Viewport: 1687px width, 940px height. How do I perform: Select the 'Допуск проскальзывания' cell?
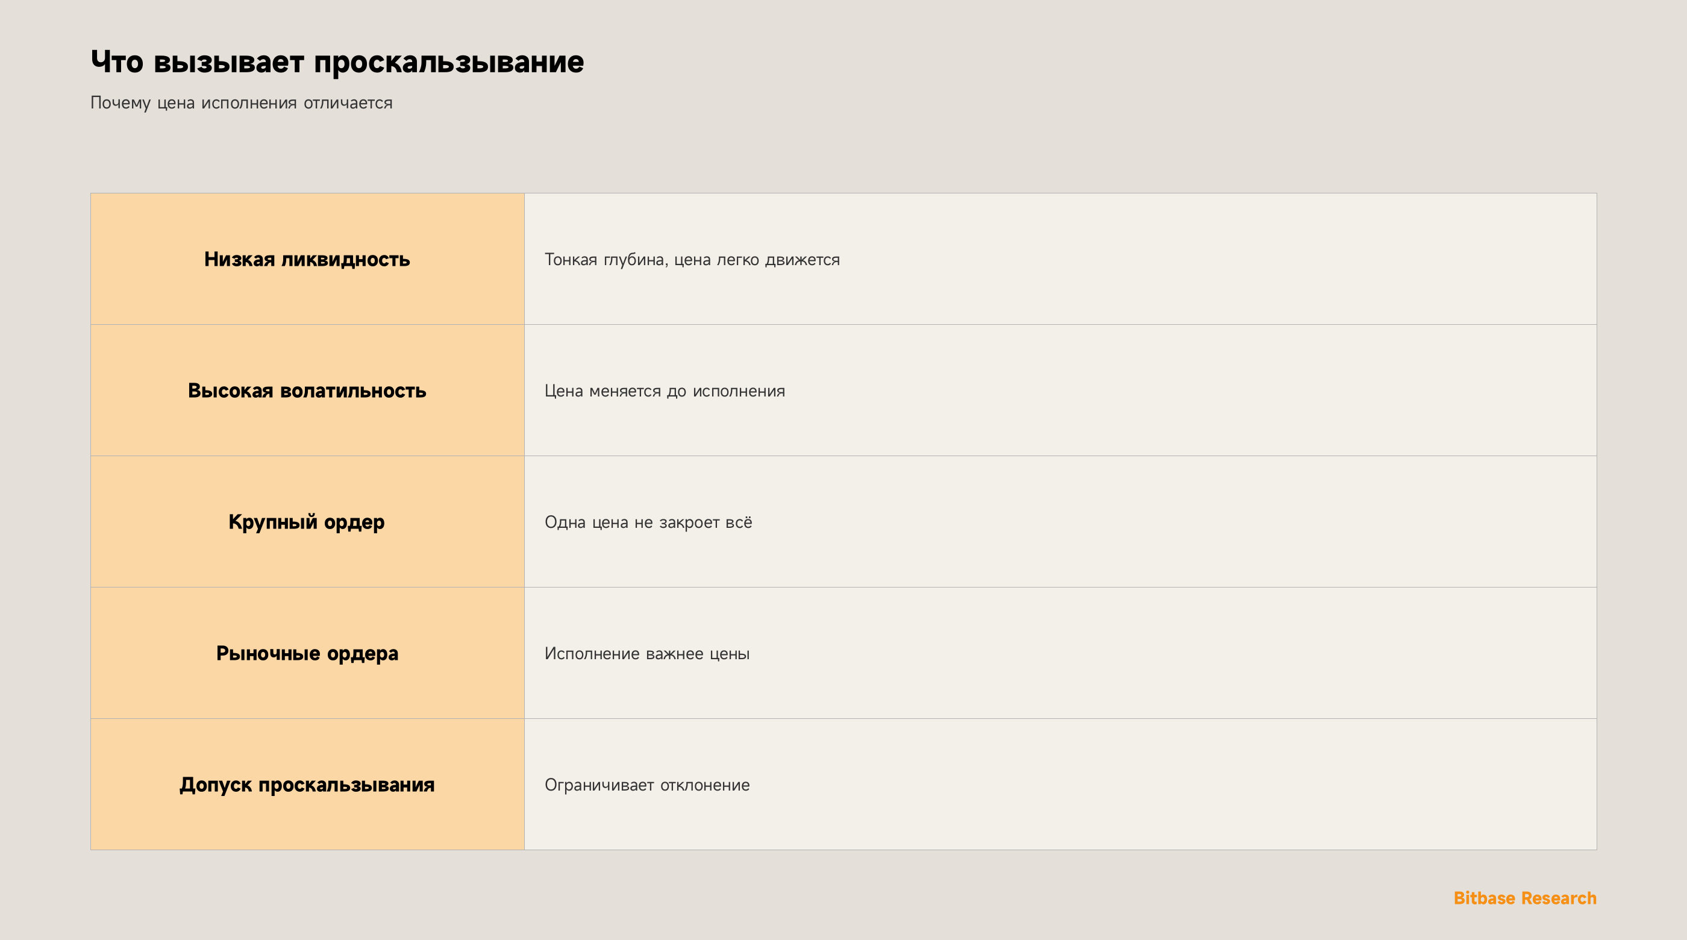[307, 784]
